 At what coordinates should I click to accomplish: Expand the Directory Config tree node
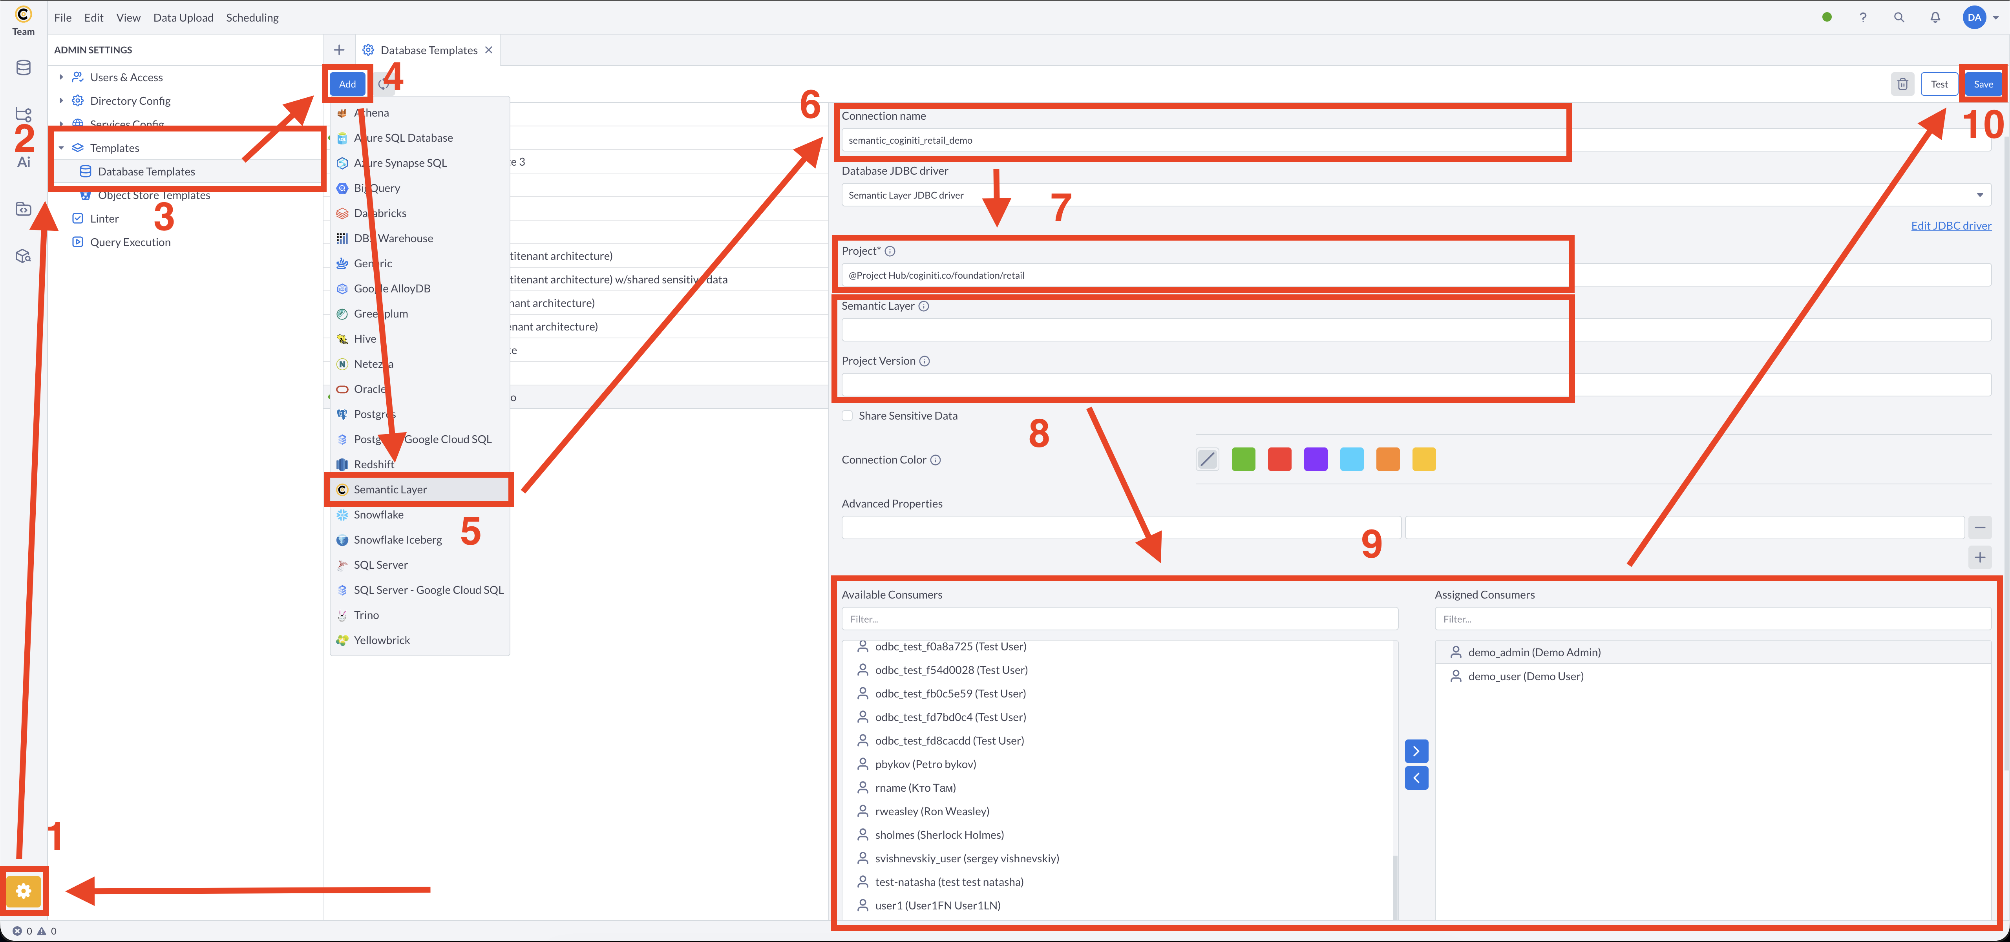point(61,100)
